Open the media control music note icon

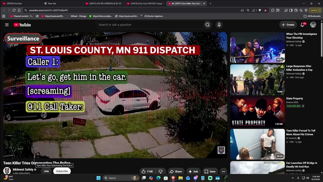pos(286,10)
